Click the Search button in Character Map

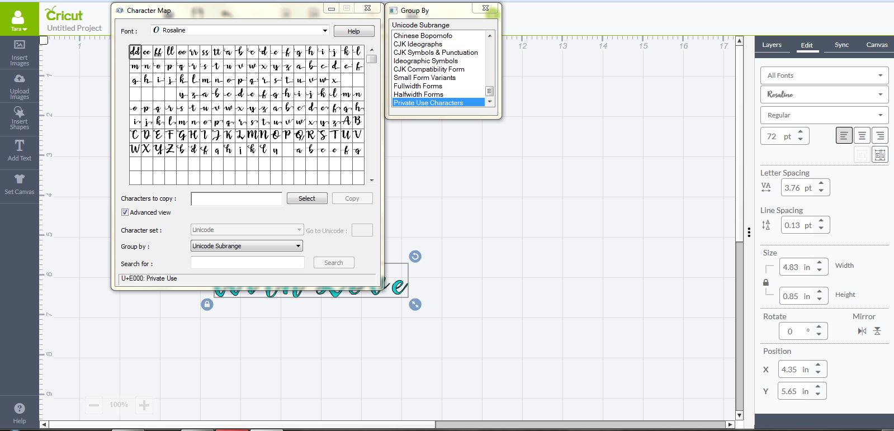334,263
